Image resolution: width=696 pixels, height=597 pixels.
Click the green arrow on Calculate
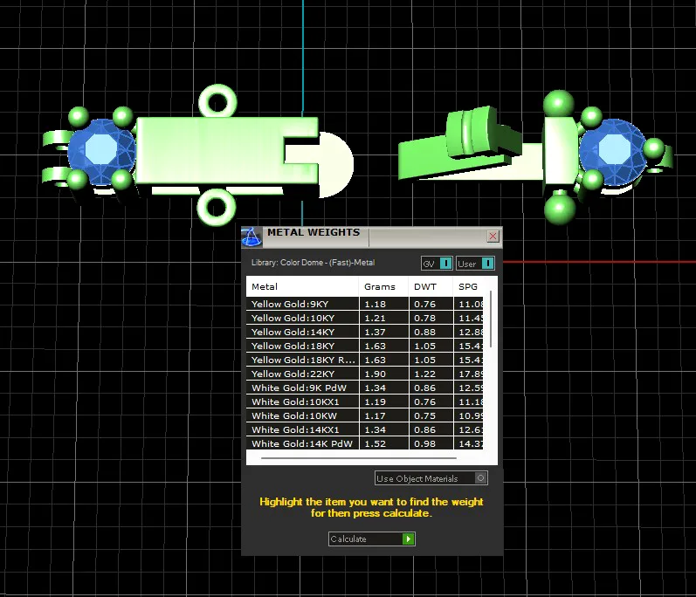409,539
